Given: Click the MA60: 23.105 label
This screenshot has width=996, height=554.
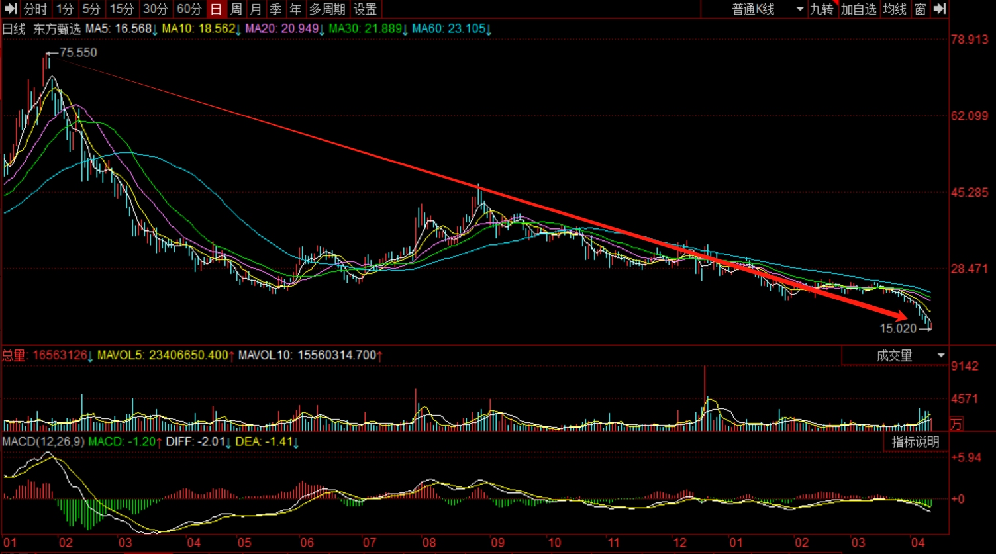Looking at the screenshot, I should pyautogui.click(x=452, y=29).
